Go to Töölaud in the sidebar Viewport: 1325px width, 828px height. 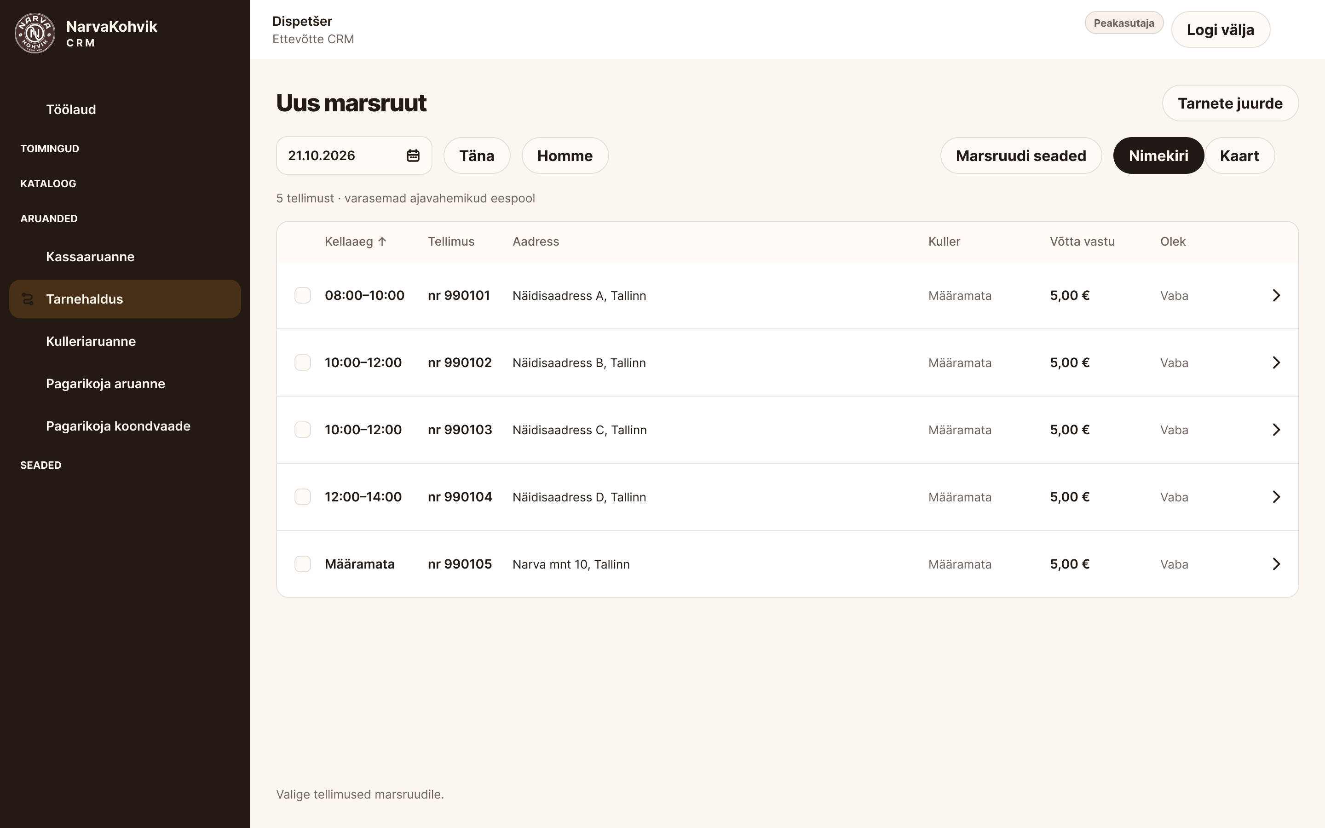pyautogui.click(x=125, y=109)
